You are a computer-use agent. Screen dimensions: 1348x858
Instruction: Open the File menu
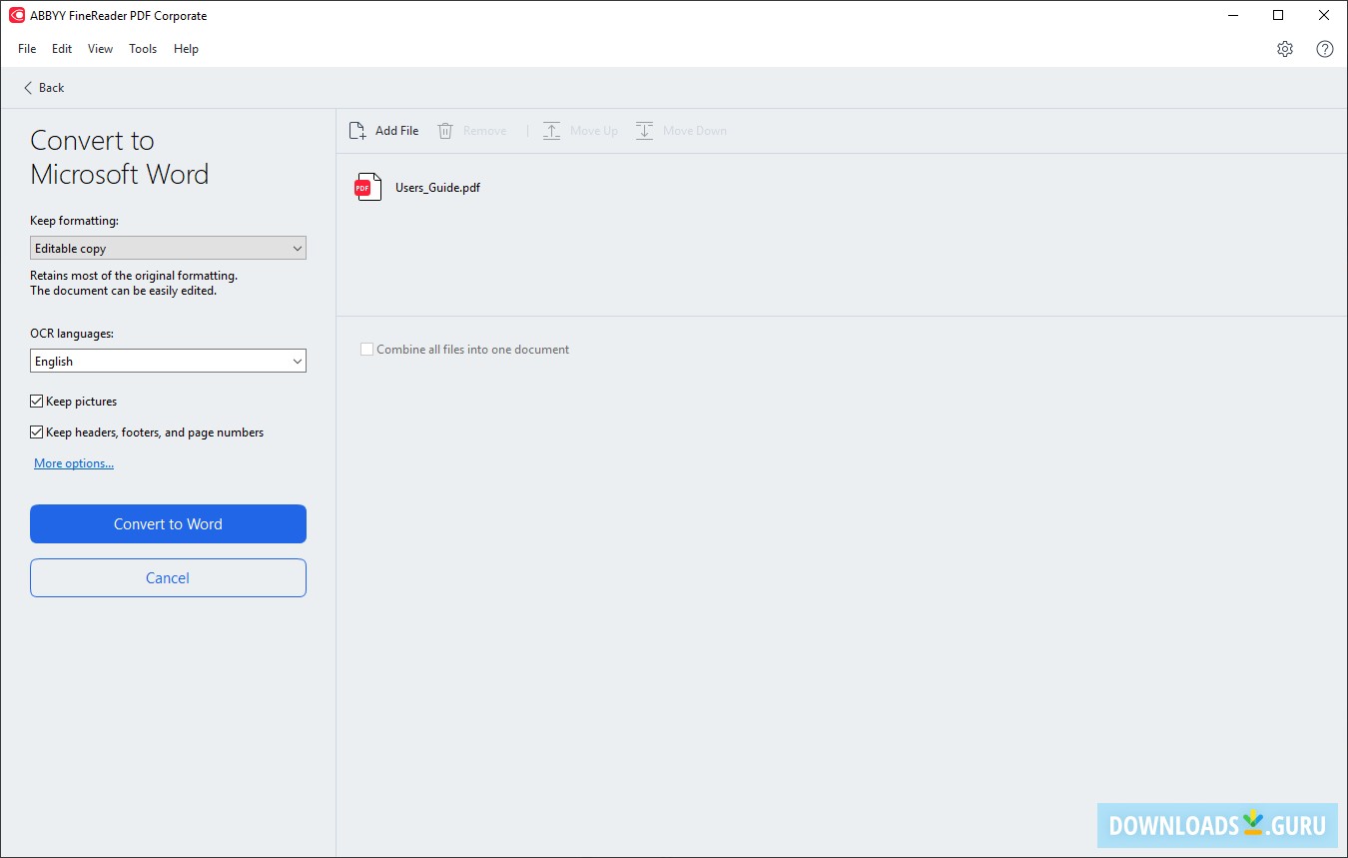click(27, 49)
